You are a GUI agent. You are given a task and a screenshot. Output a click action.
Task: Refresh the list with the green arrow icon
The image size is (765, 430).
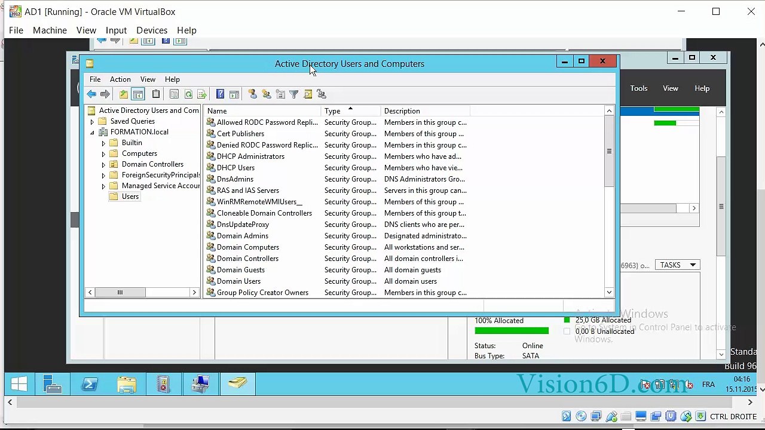pos(188,94)
